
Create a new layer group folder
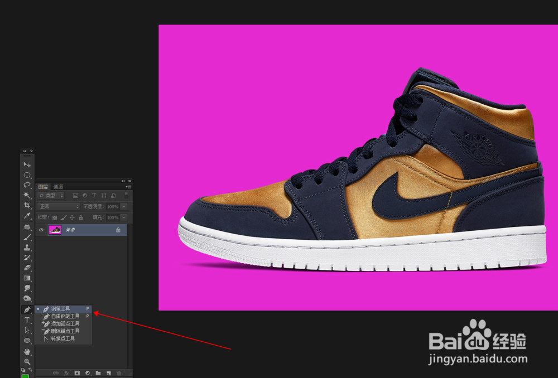(98, 372)
